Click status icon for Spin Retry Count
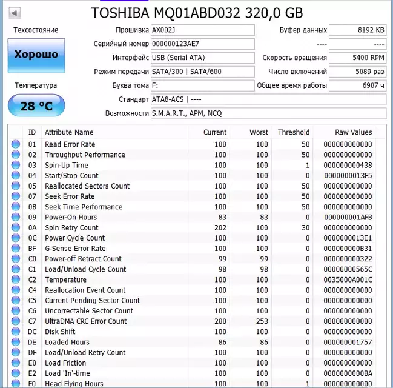The image size is (393, 388). pyautogui.click(x=16, y=227)
